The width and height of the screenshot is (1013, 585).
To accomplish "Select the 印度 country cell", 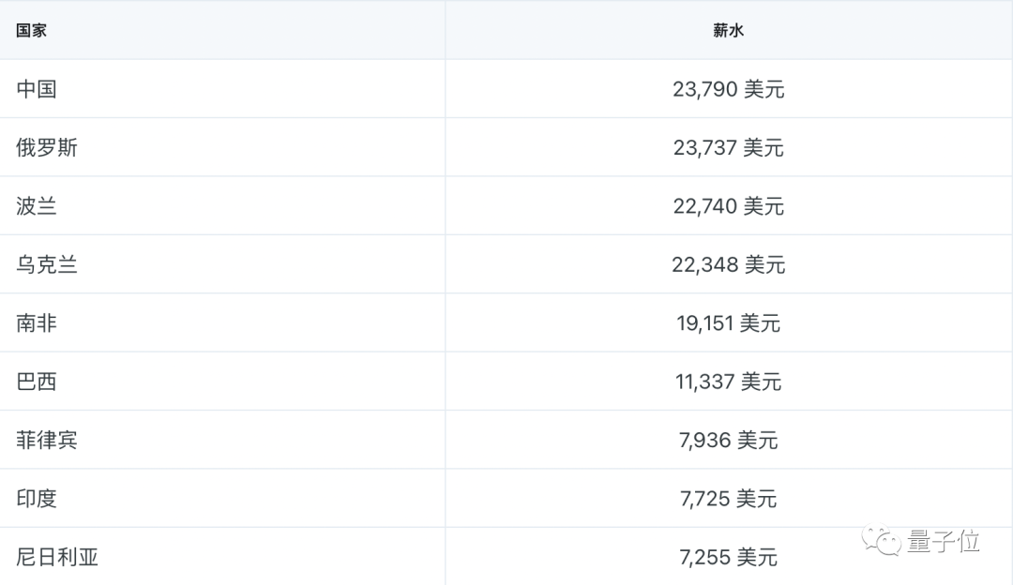I will 37,499.
